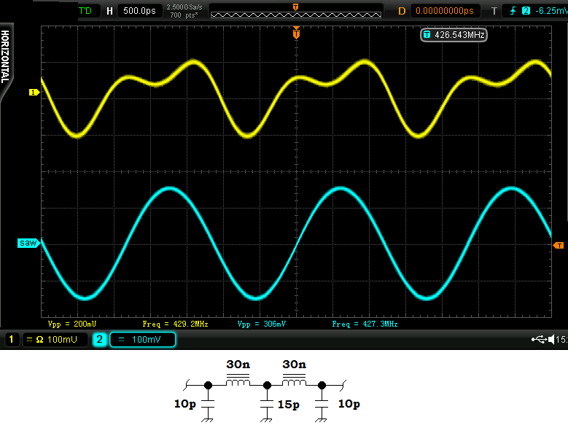Click the 15p center capacitor in schematic
This screenshot has width=568, height=436.
(267, 404)
